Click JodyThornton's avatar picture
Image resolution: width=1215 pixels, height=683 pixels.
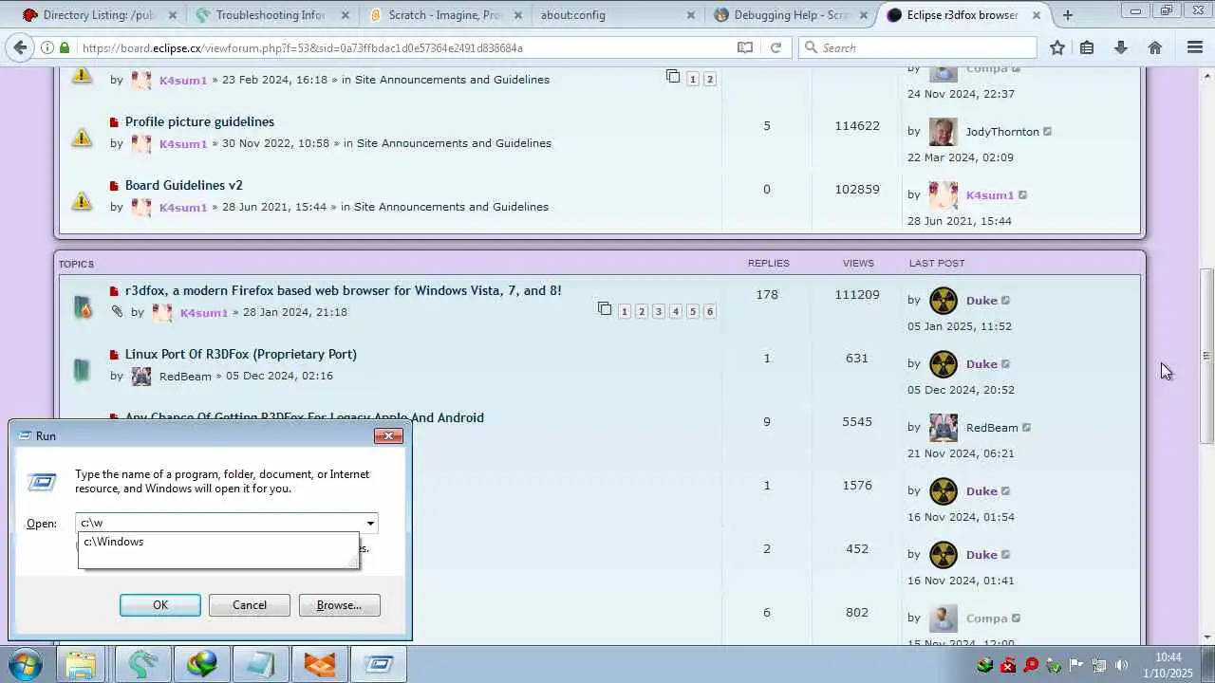click(x=943, y=132)
